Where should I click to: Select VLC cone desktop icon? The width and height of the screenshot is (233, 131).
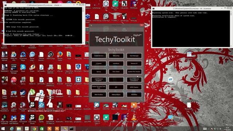click(134, 118)
